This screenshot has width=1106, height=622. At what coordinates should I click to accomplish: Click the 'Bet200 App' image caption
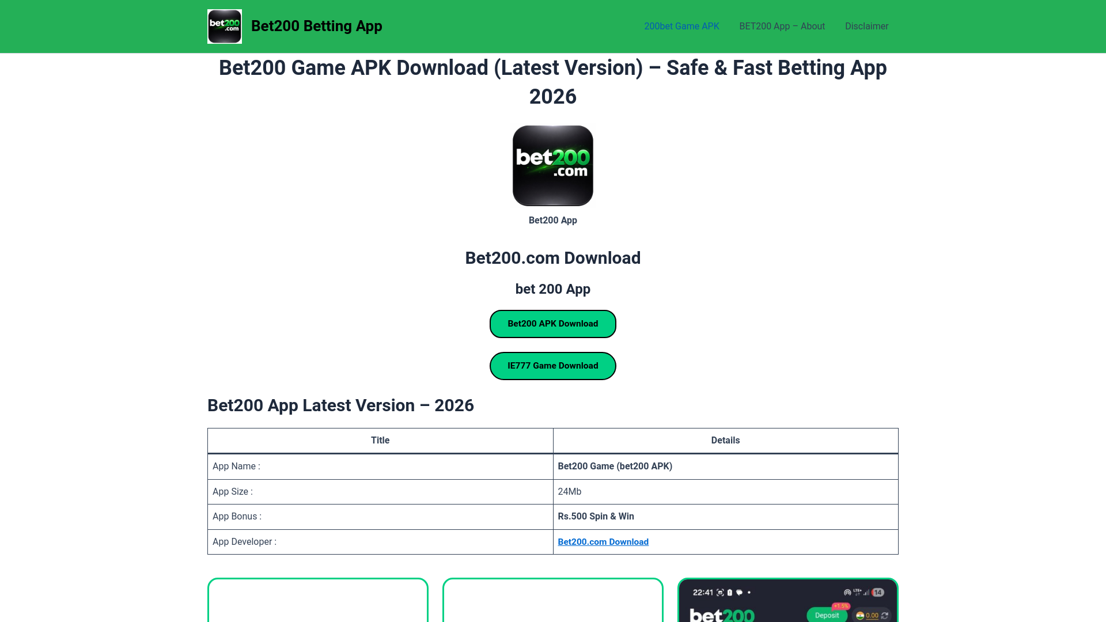[x=553, y=221]
